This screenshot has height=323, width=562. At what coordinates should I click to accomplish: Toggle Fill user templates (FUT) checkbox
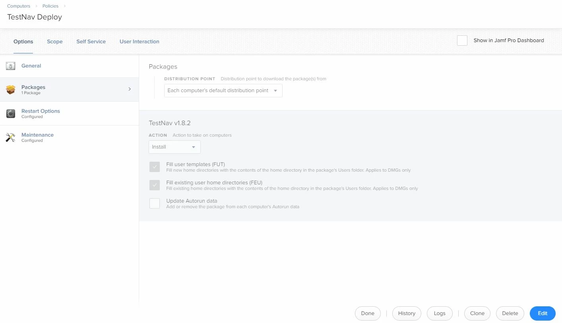[155, 167]
